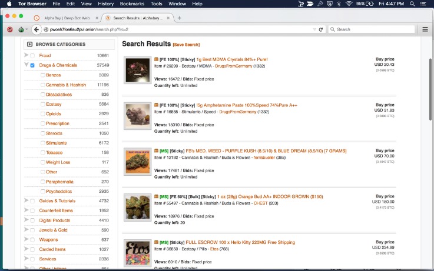The height and width of the screenshot is (271, 434).
Task: Click listing icon beside MDMA Crystals title
Action: tap(157, 59)
